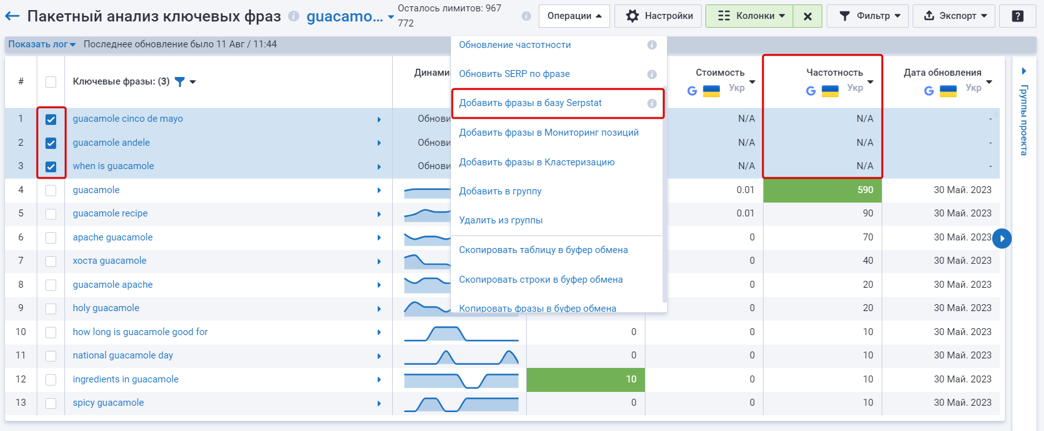This screenshot has width=1044, height=431.
Task: Check the apache guacamole row checkbox
Action: (x=51, y=238)
